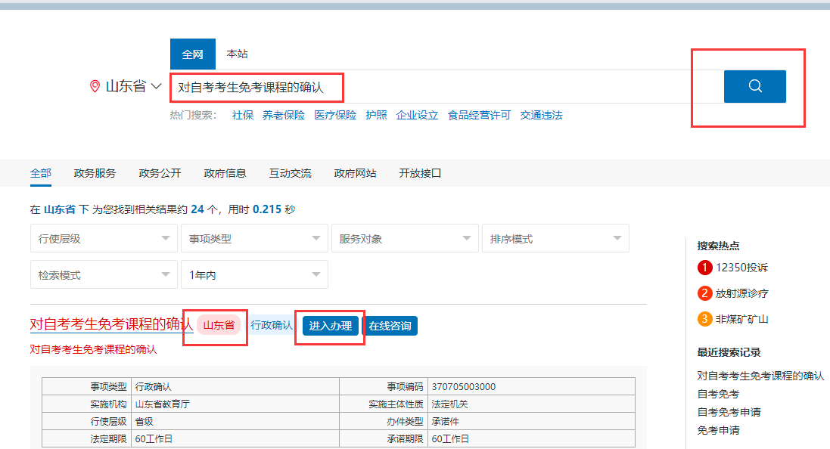Expand the 服务对象 dropdown

click(404, 239)
